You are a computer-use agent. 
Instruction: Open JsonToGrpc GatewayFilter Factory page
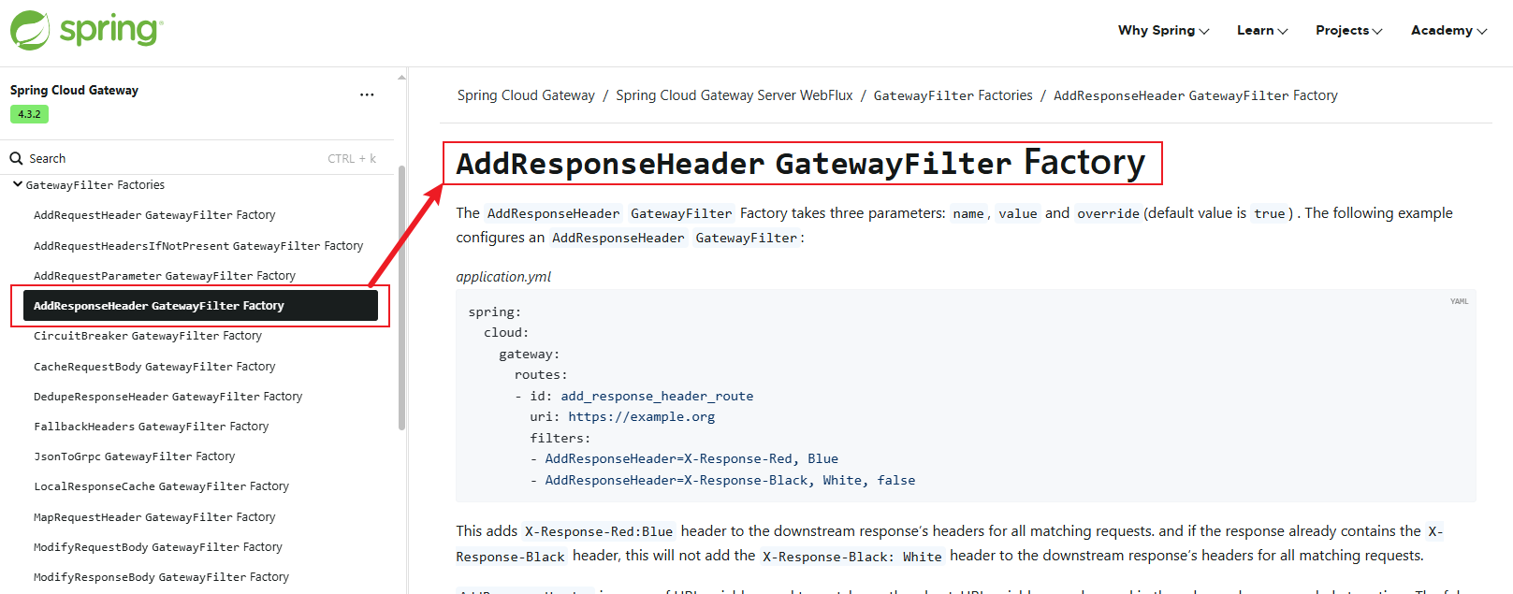click(135, 456)
